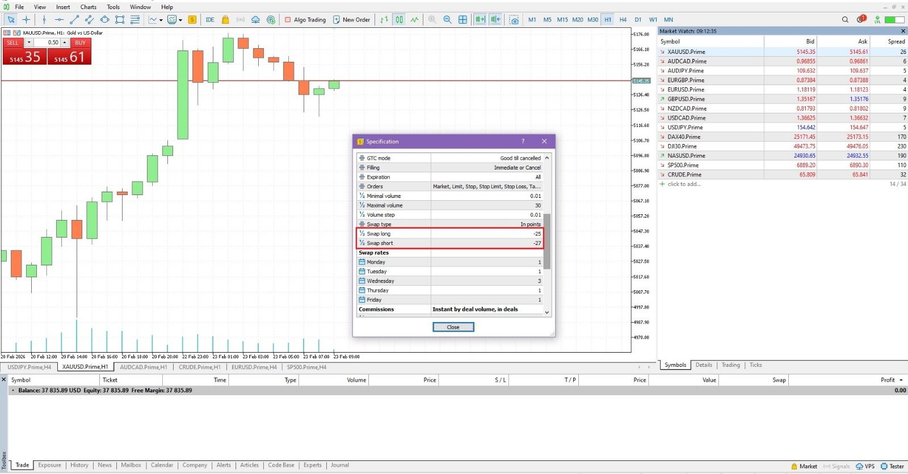Click the Specification dialog vertical scrollbar thumb

(547, 241)
